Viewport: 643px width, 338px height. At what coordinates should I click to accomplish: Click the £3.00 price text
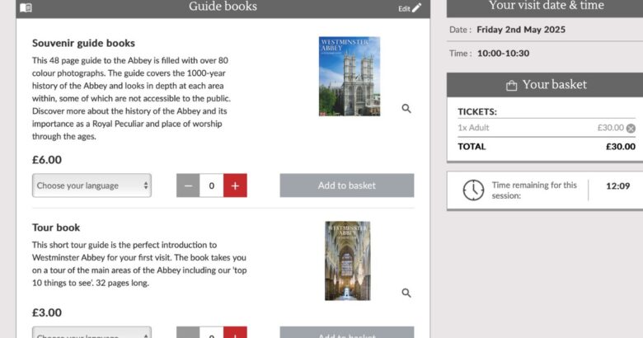pyautogui.click(x=47, y=312)
